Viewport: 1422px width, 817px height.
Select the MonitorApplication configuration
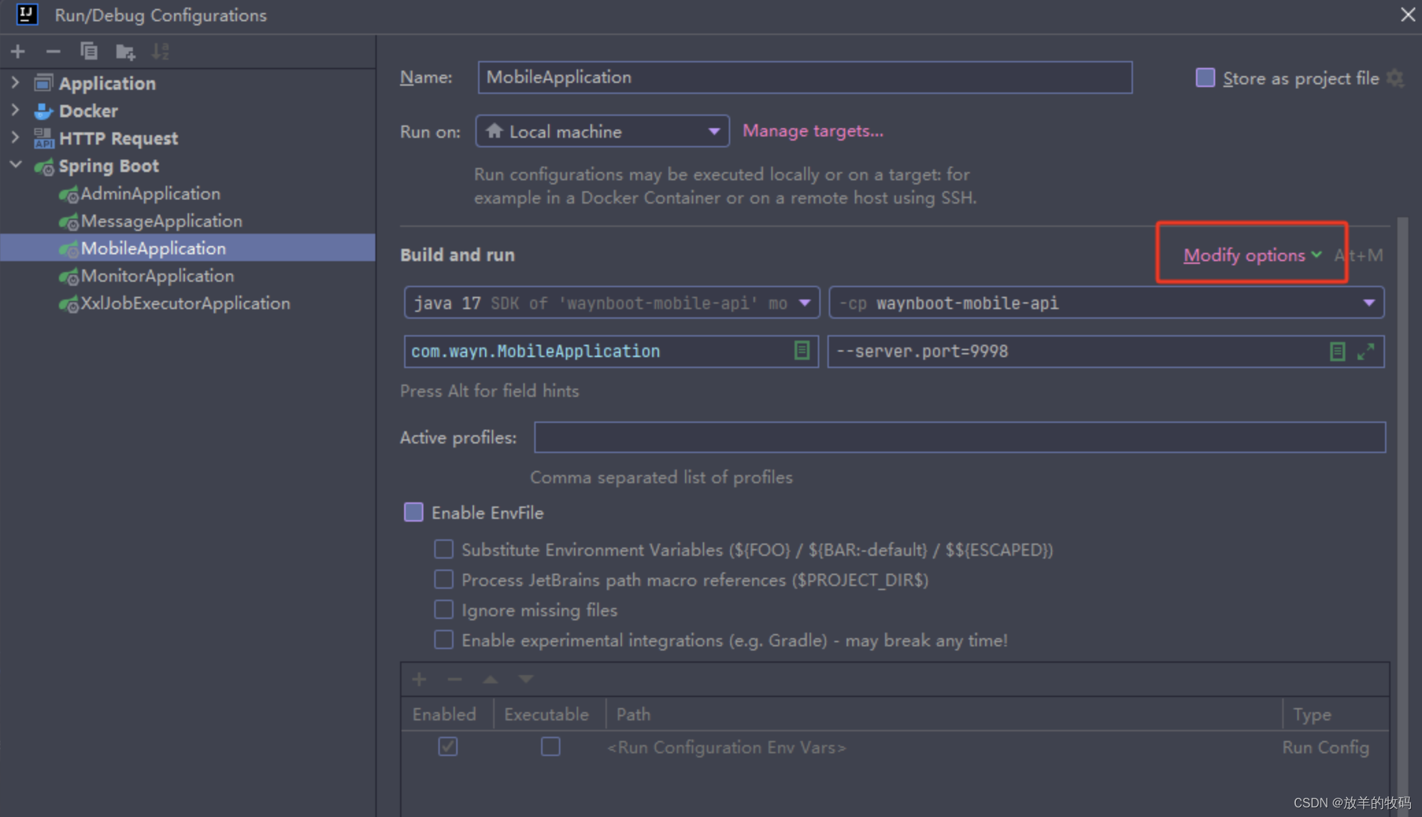coord(157,276)
